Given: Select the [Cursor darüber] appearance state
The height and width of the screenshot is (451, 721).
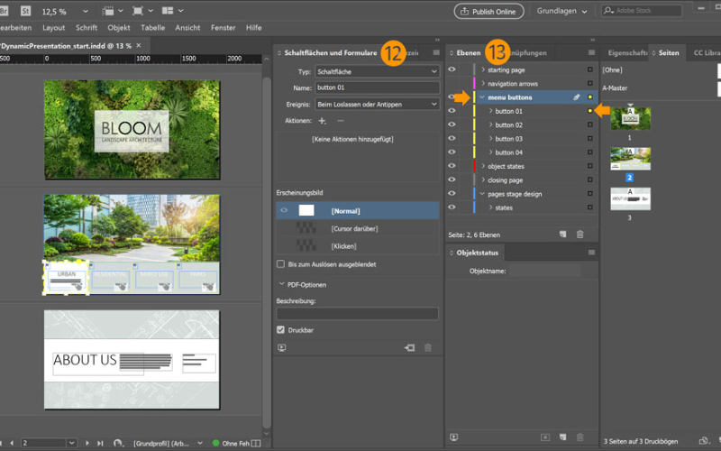Looking at the screenshot, I should coord(356,227).
